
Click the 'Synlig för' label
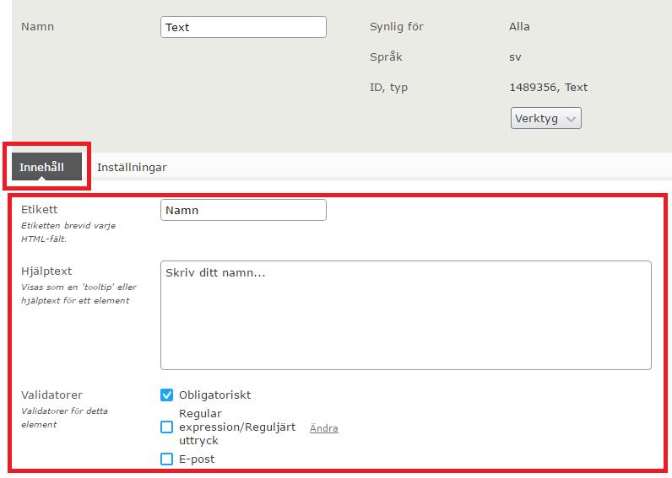[x=397, y=27]
